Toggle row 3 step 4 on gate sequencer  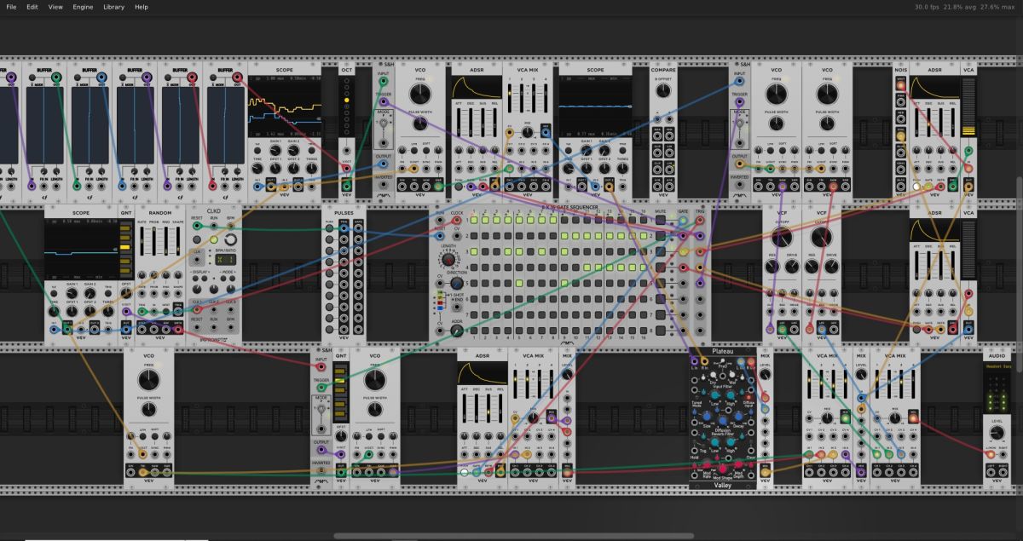[508, 251]
